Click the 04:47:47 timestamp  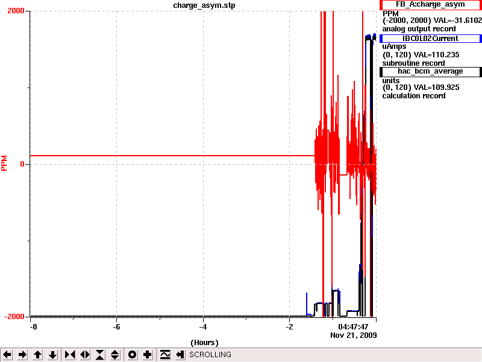[353, 326]
